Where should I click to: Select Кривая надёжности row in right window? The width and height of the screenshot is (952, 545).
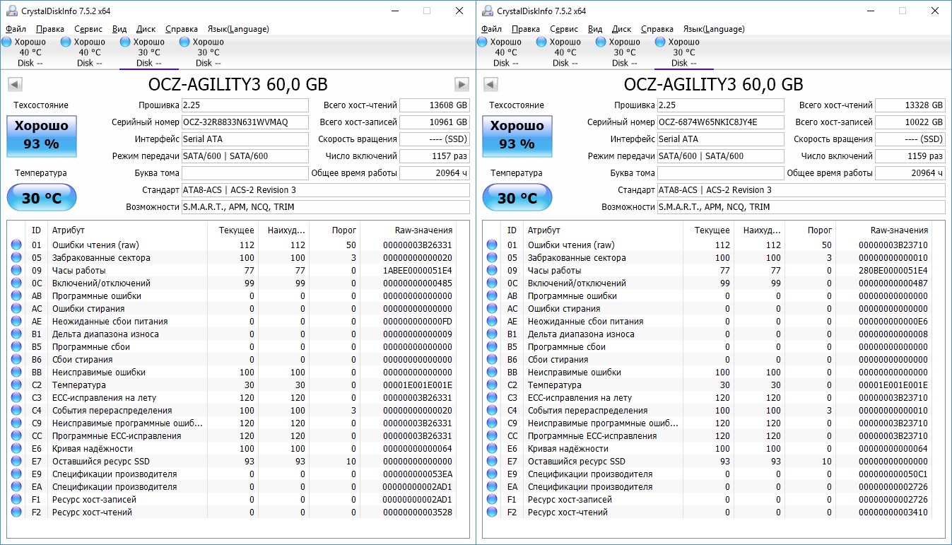(x=707, y=449)
